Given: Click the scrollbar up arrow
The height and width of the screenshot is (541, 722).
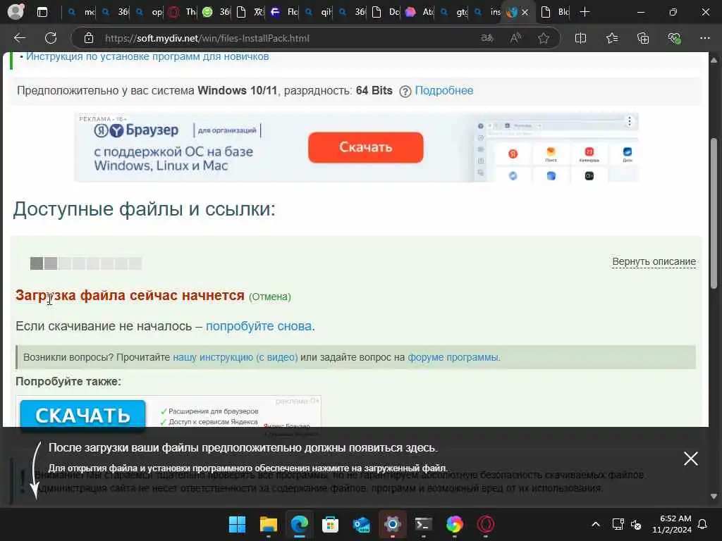Looking at the screenshot, I should pos(714,61).
